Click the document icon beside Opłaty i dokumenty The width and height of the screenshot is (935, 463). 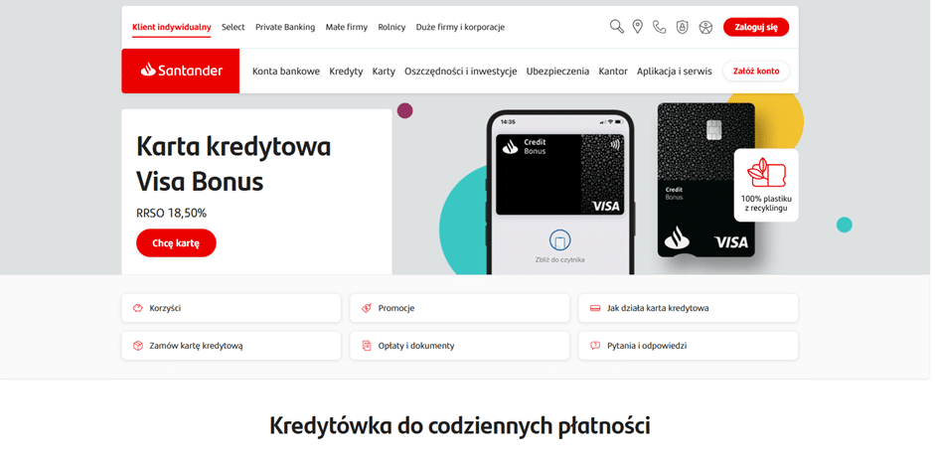(x=367, y=346)
